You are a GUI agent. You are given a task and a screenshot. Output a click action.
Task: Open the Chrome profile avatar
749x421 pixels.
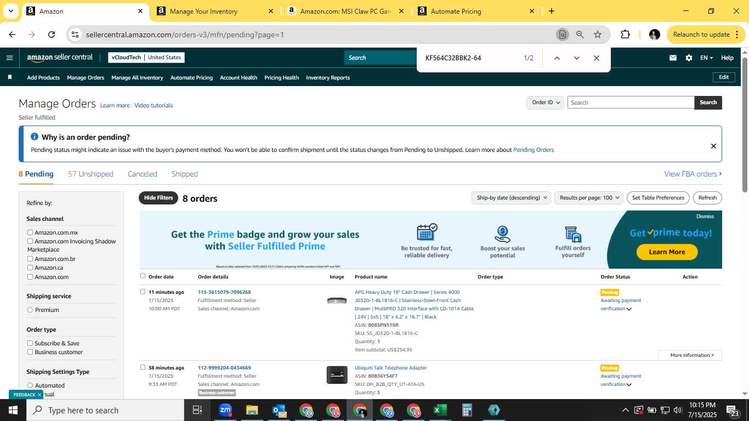pos(654,35)
